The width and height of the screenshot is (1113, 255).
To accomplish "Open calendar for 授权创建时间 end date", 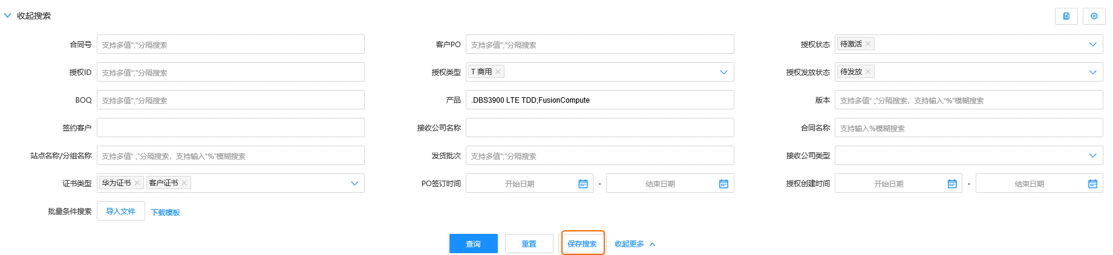I will (1092, 184).
